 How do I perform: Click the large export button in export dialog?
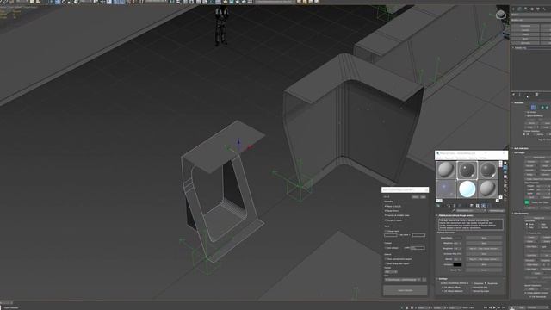406,290
